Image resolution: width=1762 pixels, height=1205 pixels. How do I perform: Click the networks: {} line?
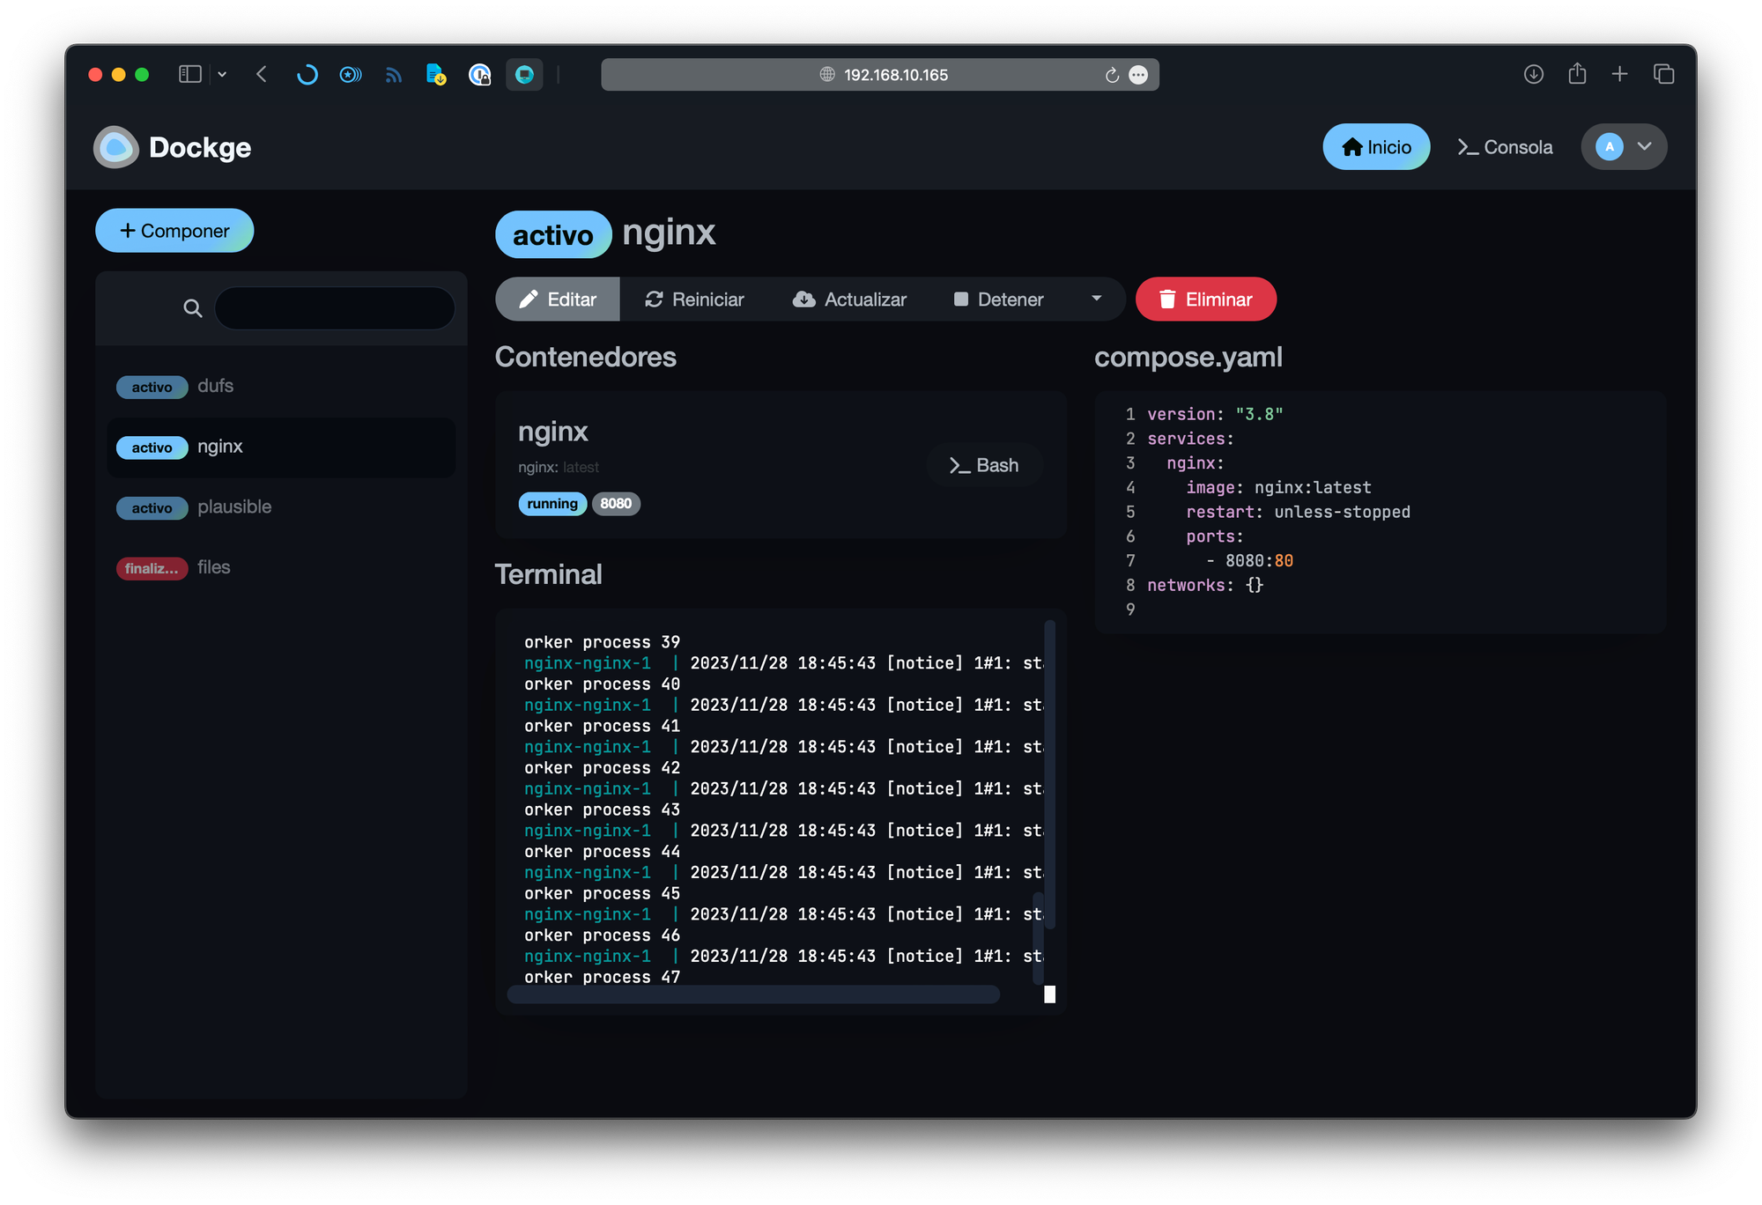tap(1205, 586)
